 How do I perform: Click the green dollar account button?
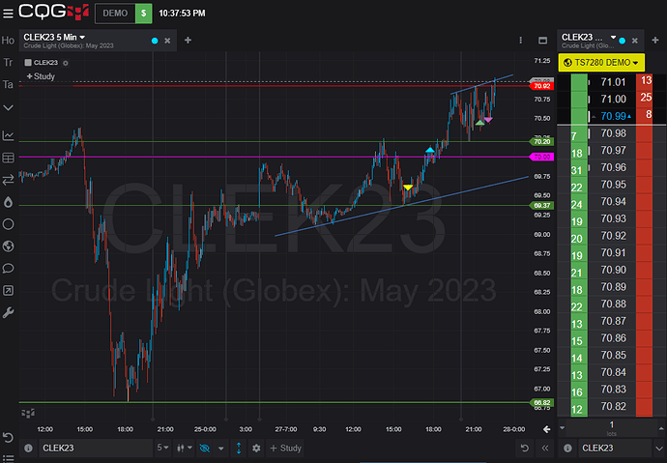[x=143, y=14]
